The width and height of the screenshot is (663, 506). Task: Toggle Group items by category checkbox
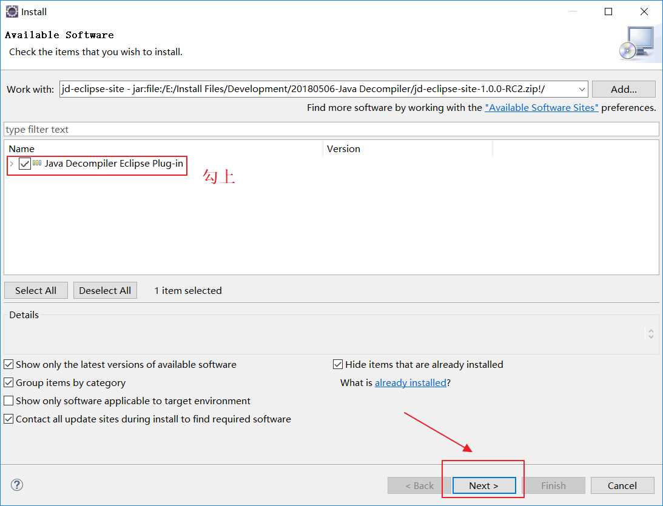coord(8,382)
